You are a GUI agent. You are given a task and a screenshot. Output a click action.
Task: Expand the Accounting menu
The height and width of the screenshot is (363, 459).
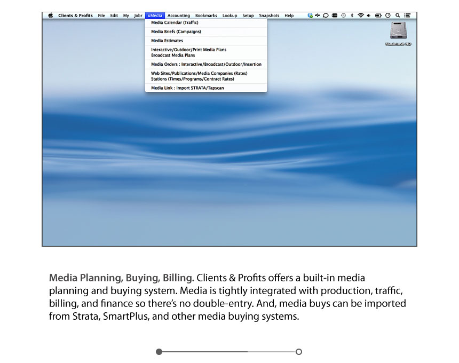[178, 15]
